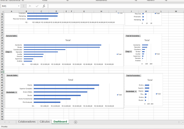The width and height of the screenshot is (184, 129).
Task: Open Cargo filter on salary chart
Action: 8,52
